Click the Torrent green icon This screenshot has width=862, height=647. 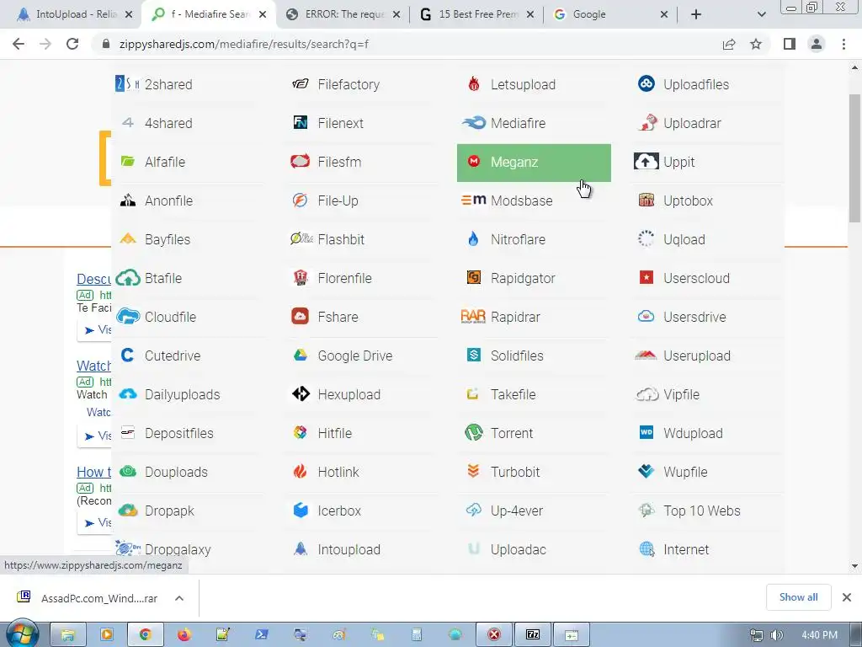(473, 432)
